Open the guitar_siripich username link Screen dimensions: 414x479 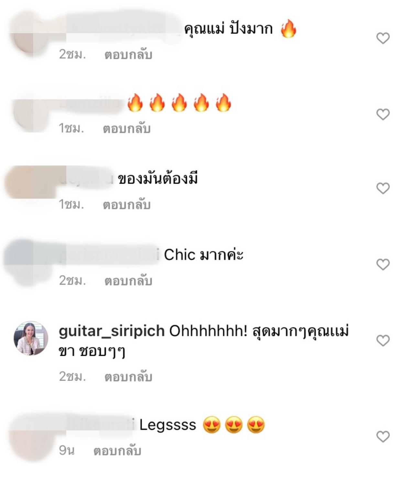112,331
